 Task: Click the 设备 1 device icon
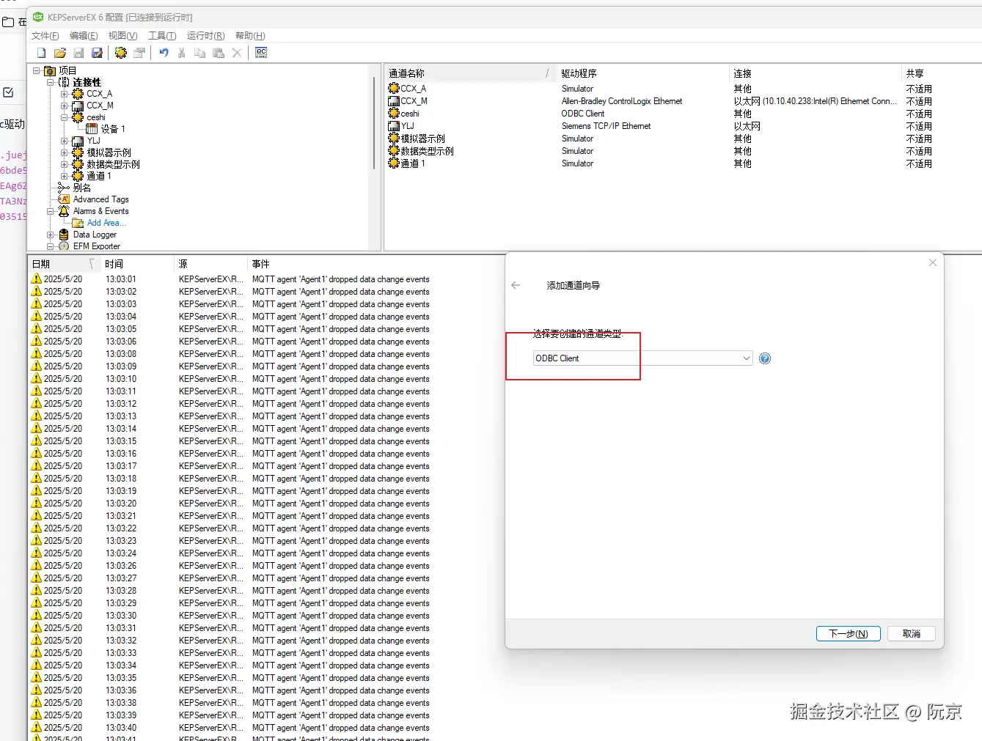coord(92,129)
